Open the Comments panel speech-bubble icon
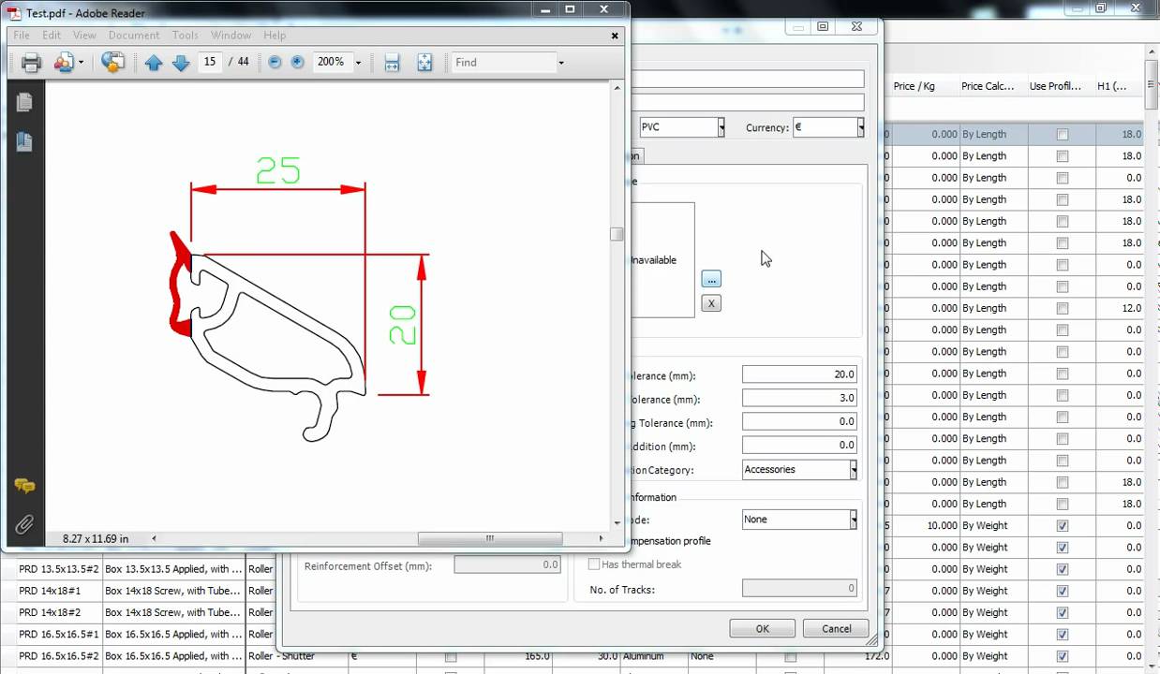The height and width of the screenshot is (674, 1160). click(24, 486)
